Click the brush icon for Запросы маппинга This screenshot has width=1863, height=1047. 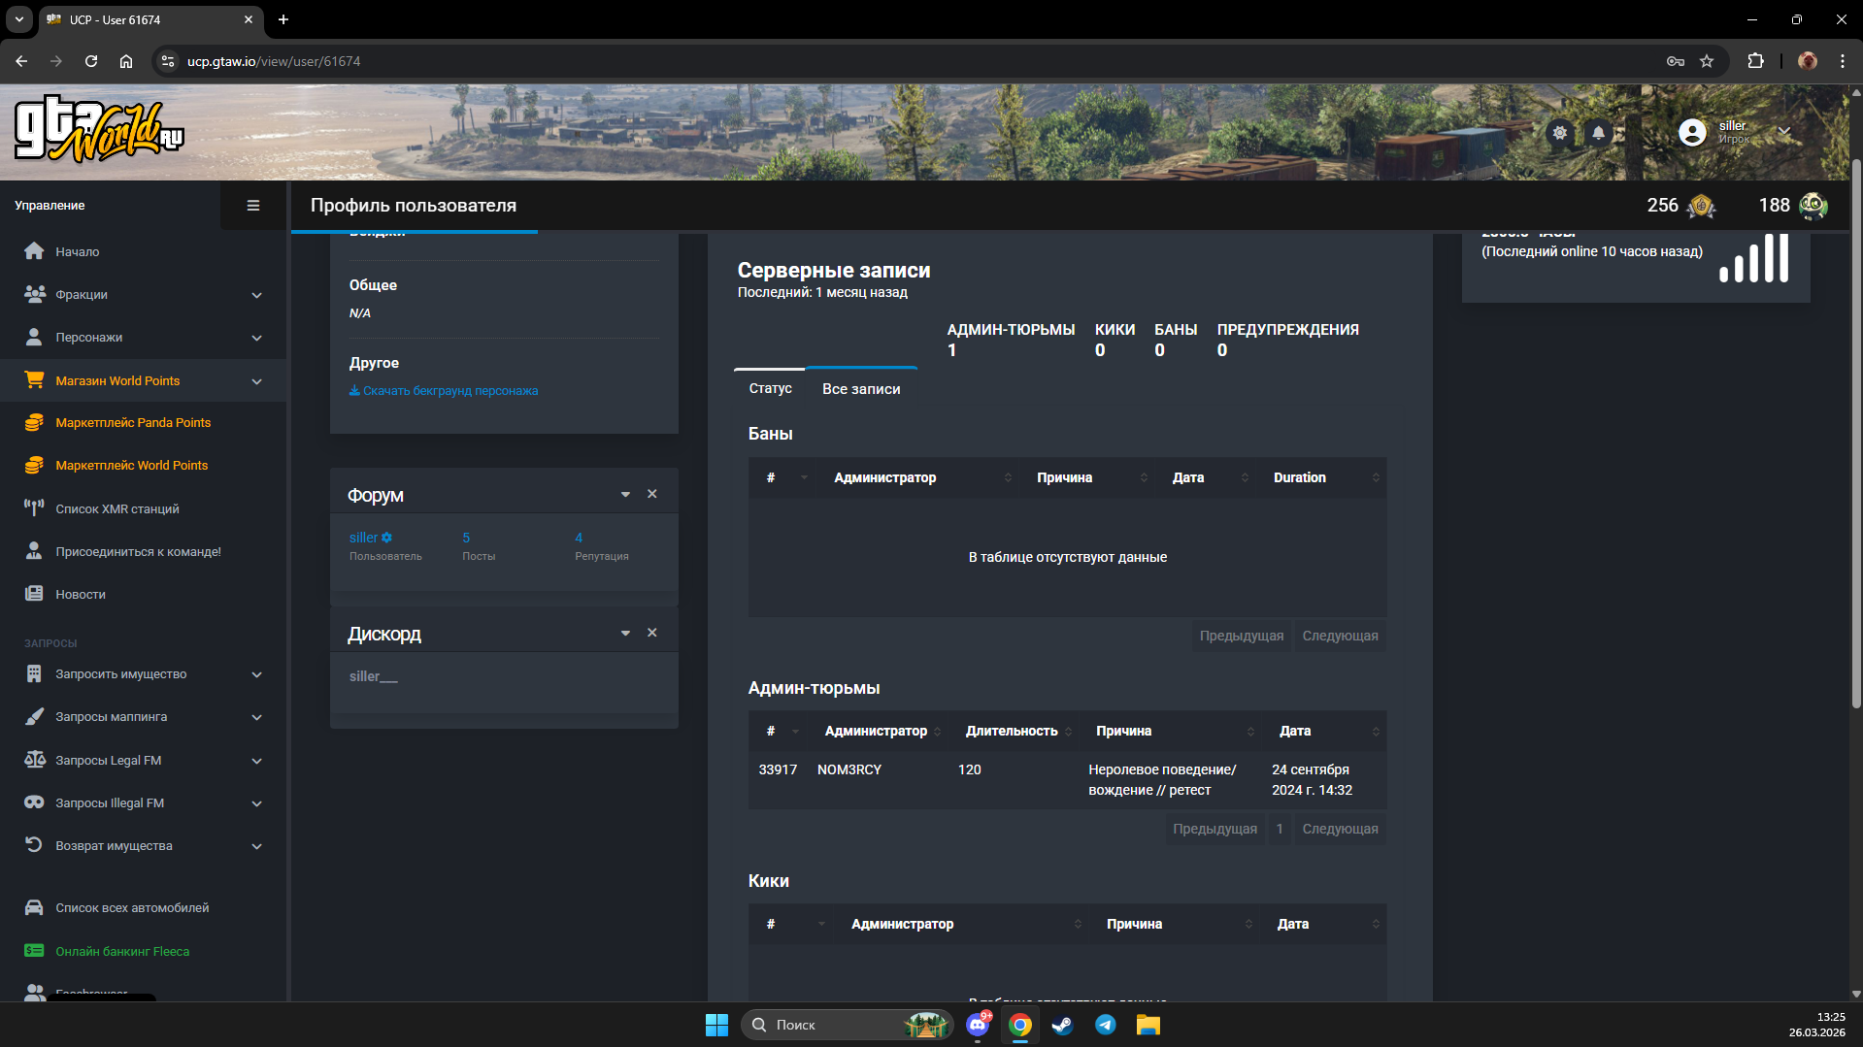click(34, 716)
